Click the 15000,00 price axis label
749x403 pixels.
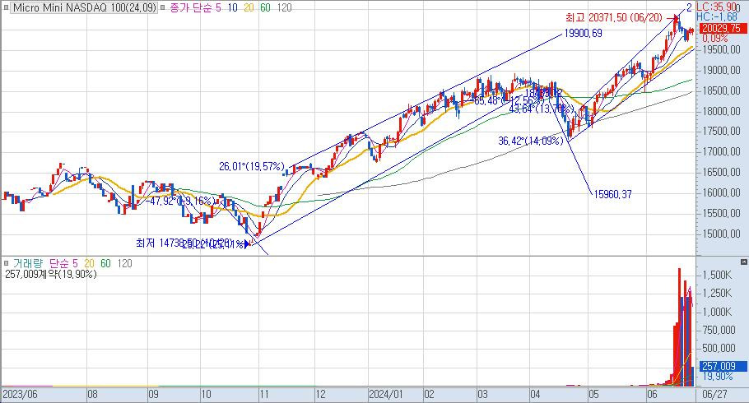[722, 234]
